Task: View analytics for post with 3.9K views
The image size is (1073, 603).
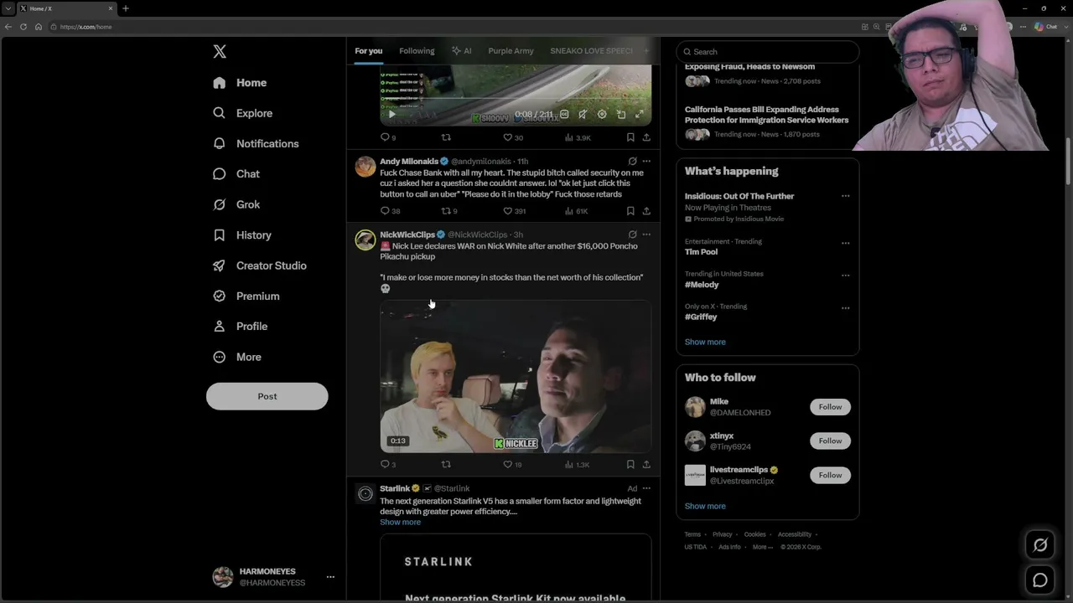Action: tap(578, 137)
